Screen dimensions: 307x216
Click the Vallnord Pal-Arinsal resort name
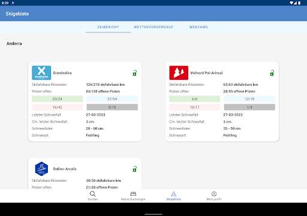[x=206, y=73]
